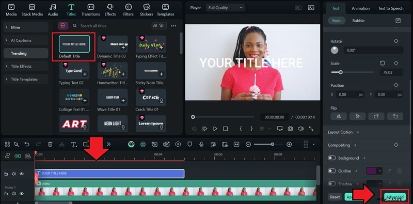Click the Reset button
The width and height of the screenshot is (413, 204).
335,197
